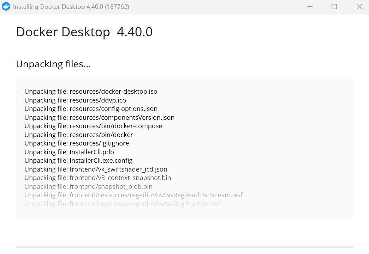The height and width of the screenshot is (254, 369).
Task: Select log line 'resources/ddvp.ico'
Action: click(x=75, y=100)
